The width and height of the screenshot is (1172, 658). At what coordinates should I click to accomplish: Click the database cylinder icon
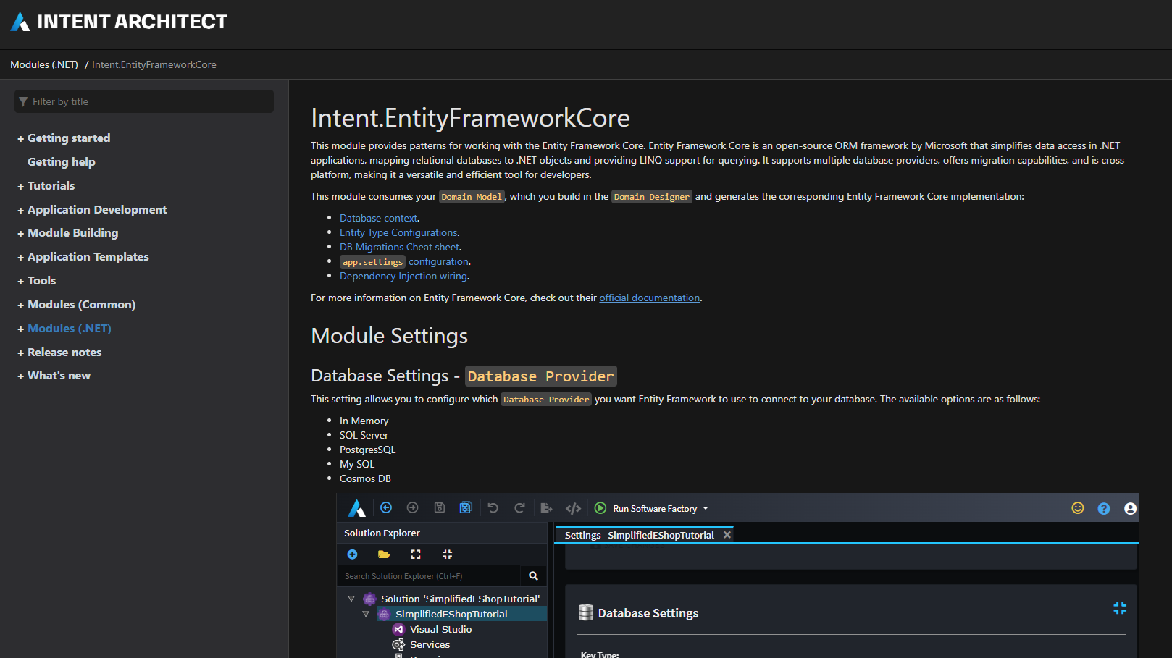pos(586,612)
